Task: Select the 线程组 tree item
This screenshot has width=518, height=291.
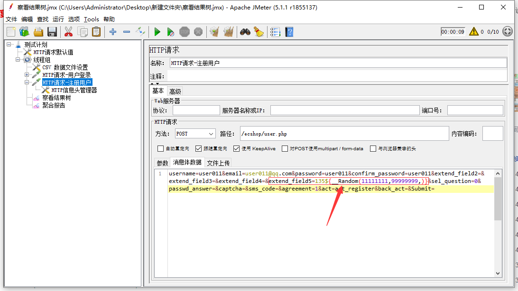Action: coord(42,60)
